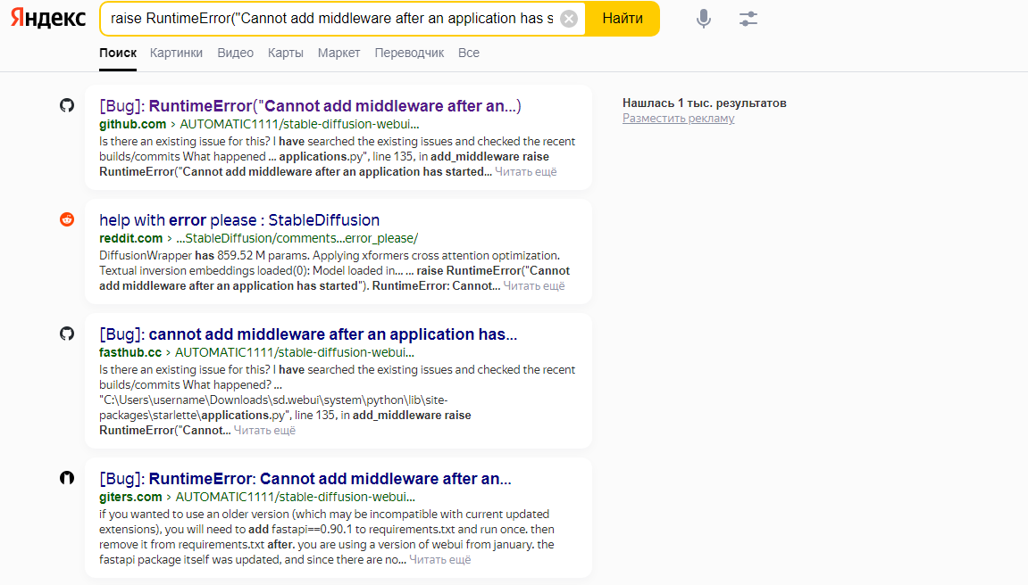Click 'Разместить рекламу' link
1028x585 pixels.
pos(678,119)
